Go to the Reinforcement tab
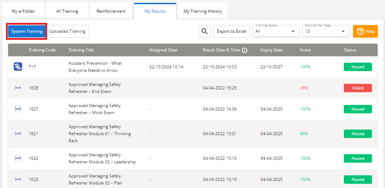The image size is (385, 188). (111, 11)
